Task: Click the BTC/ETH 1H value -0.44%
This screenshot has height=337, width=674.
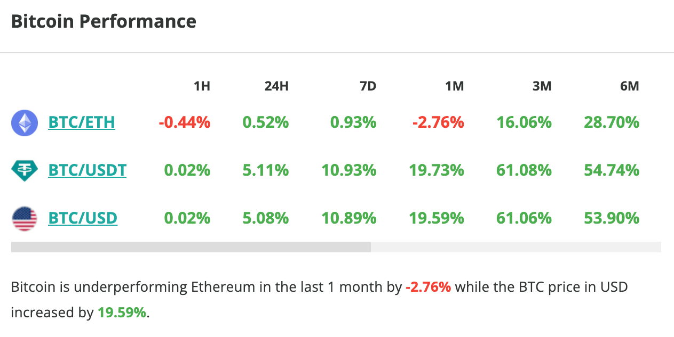Action: pyautogui.click(x=185, y=123)
